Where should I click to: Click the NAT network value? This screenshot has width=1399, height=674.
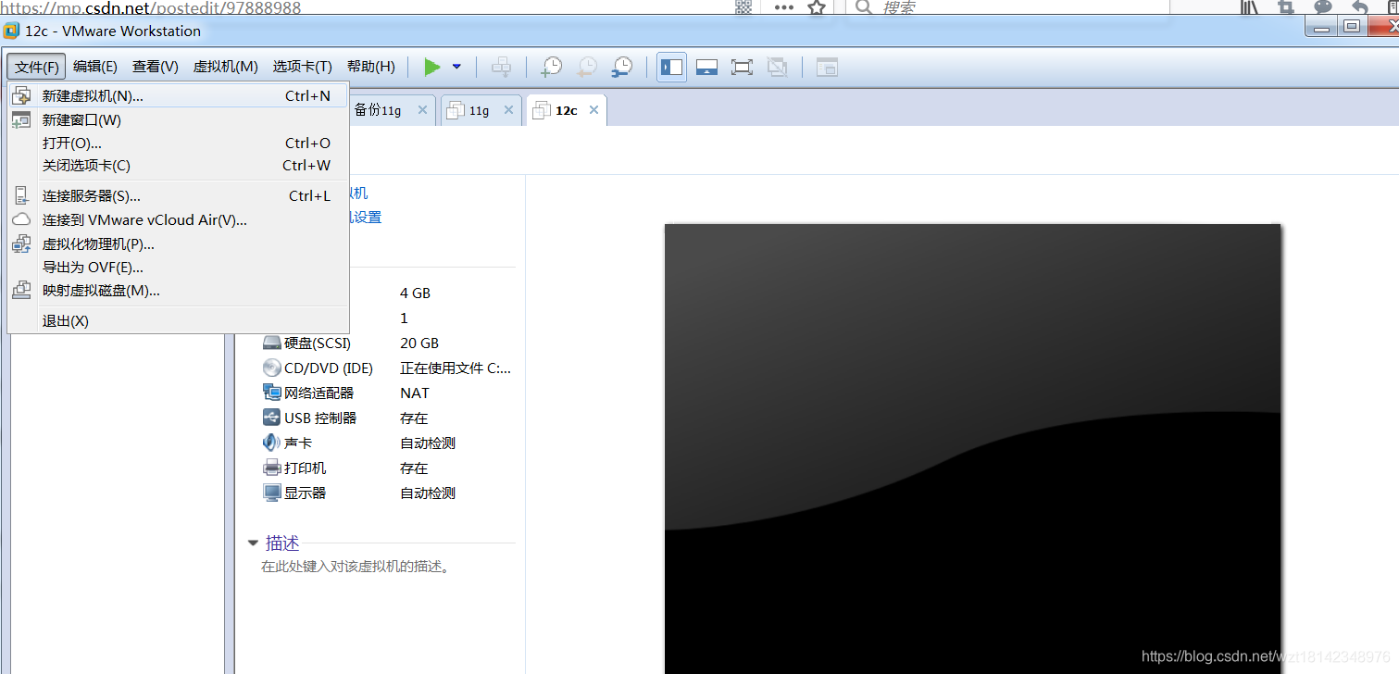click(415, 393)
